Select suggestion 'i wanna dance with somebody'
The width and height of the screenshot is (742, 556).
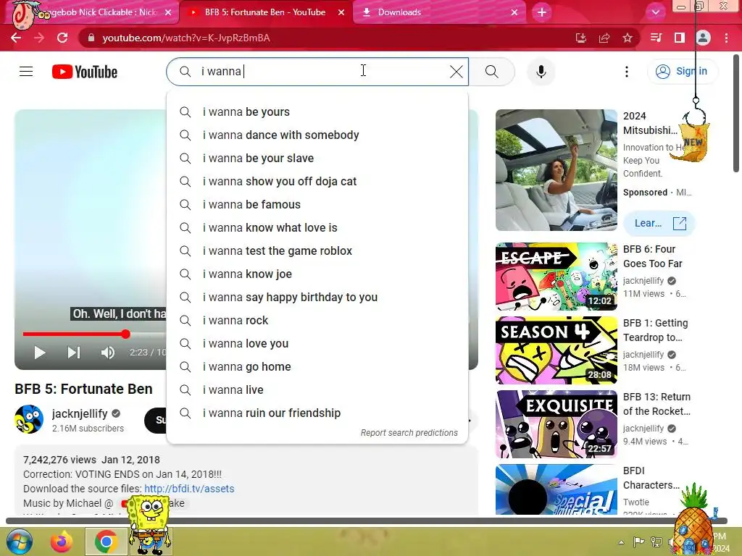(x=317, y=135)
